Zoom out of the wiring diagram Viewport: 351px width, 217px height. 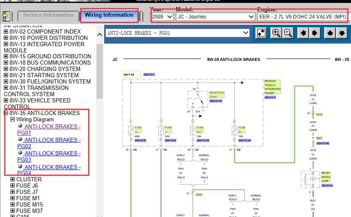288,33
